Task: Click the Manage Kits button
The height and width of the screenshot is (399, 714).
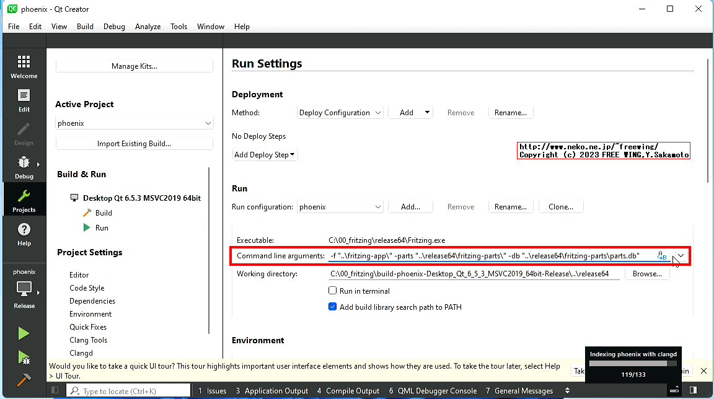Action: pyautogui.click(x=134, y=66)
